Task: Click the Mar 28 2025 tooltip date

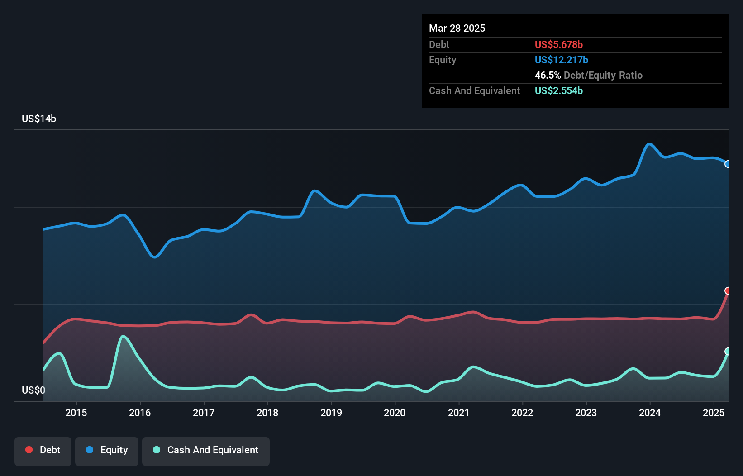Action: 457,28
